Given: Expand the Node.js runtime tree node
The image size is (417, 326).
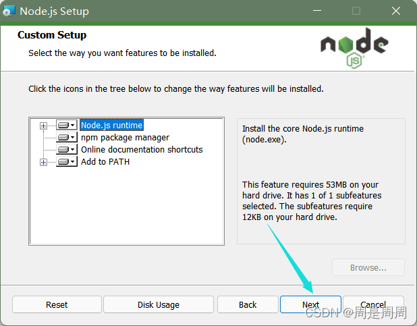Looking at the screenshot, I should tap(43, 126).
